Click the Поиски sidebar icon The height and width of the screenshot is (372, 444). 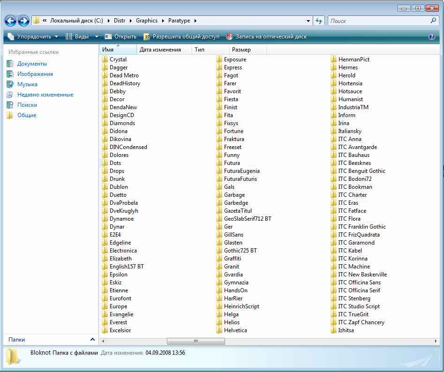point(10,105)
